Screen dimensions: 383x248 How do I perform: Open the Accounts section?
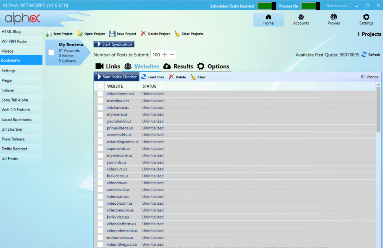coord(301,19)
